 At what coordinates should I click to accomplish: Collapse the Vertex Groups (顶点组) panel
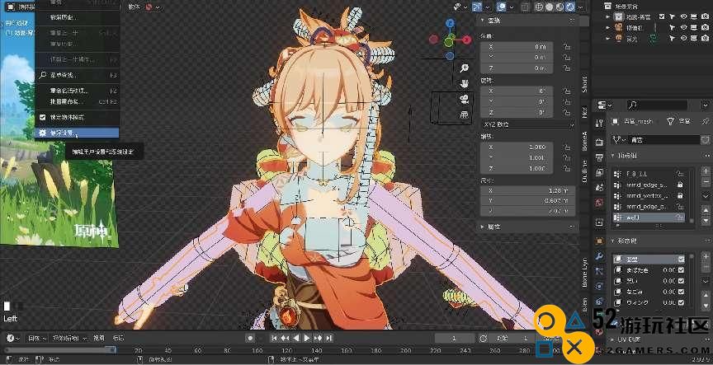pyautogui.click(x=613, y=156)
